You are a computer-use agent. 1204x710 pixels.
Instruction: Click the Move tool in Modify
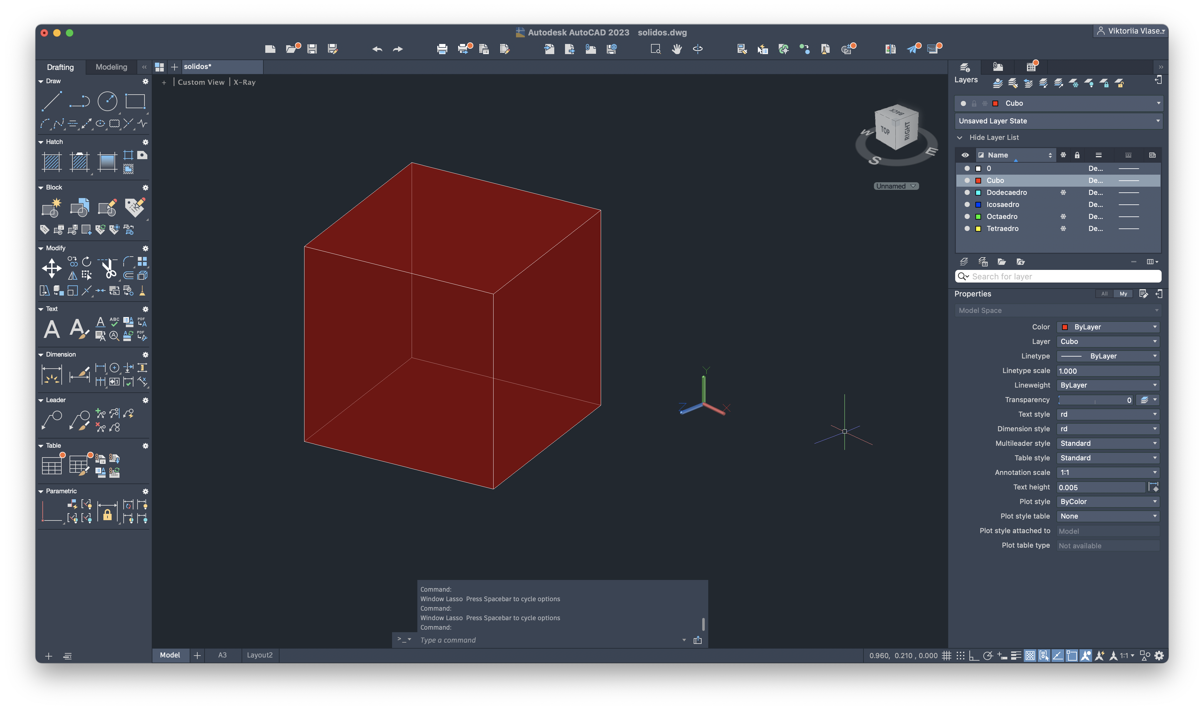(51, 268)
